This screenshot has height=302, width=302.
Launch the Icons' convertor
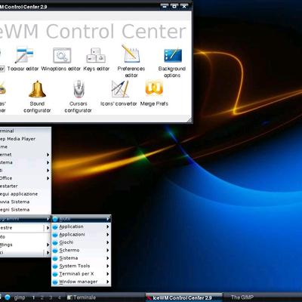pos(120,89)
